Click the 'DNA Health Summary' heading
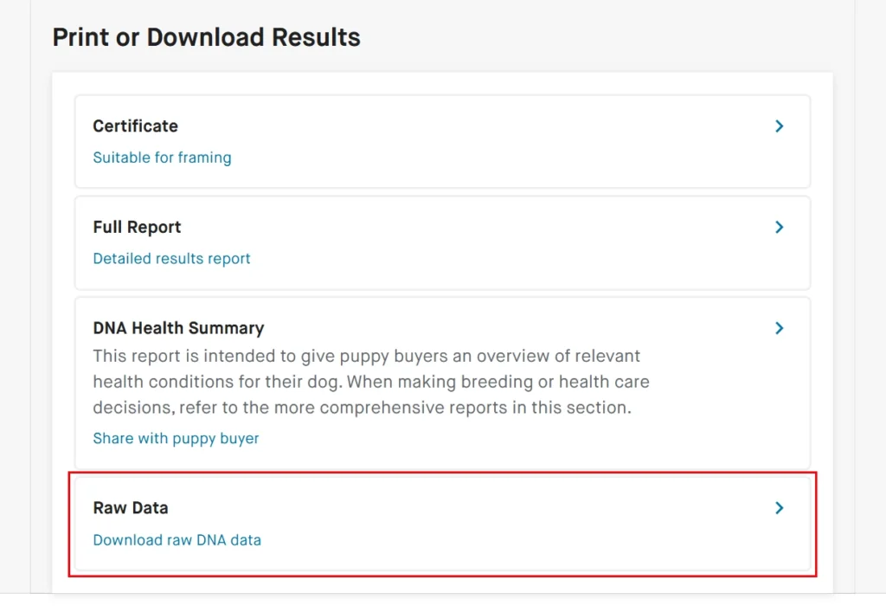The image size is (886, 606). 178,329
